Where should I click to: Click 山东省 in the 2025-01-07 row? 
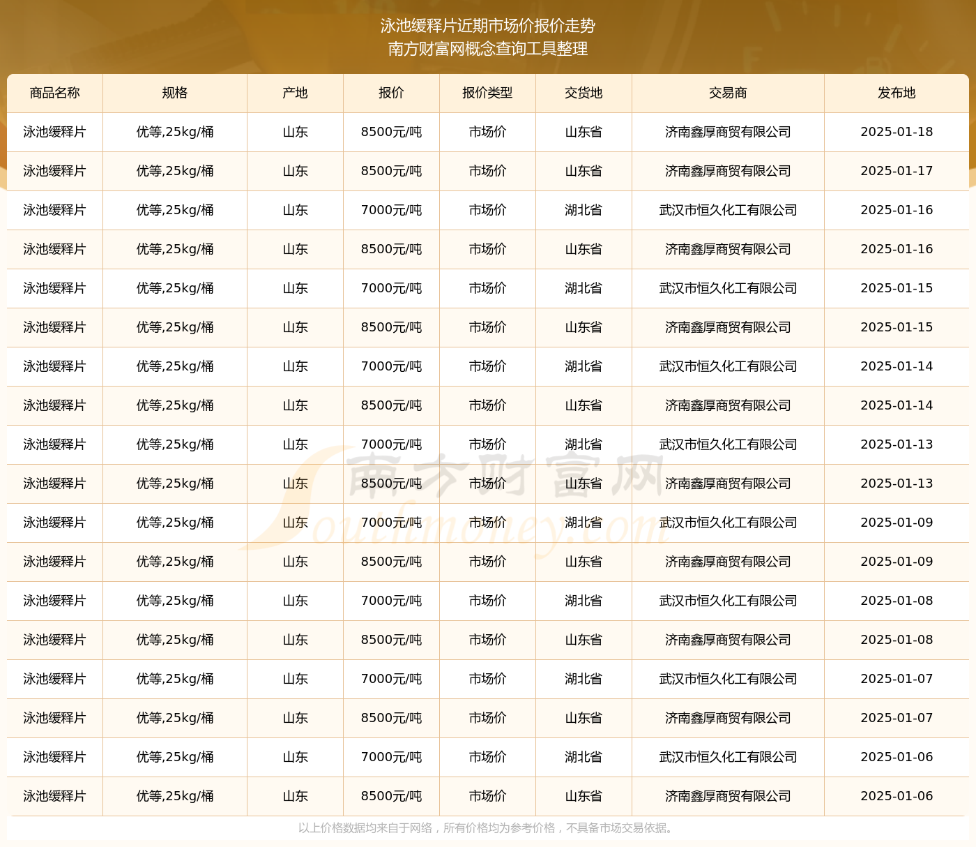584,718
